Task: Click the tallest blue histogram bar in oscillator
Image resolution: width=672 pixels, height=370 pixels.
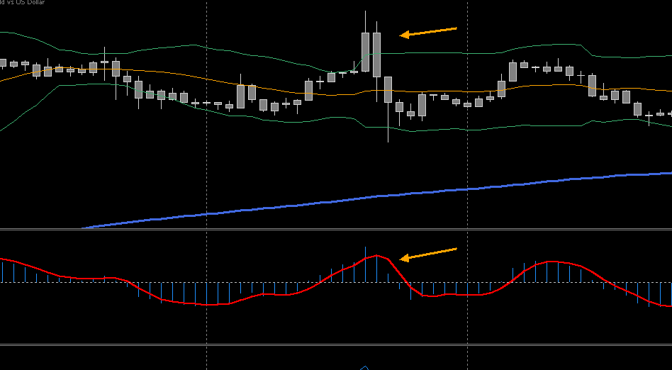Action: 365,264
